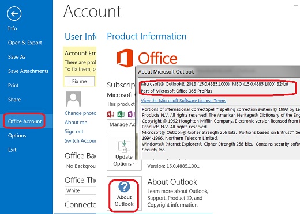Click the Product Information heading

(147, 36)
